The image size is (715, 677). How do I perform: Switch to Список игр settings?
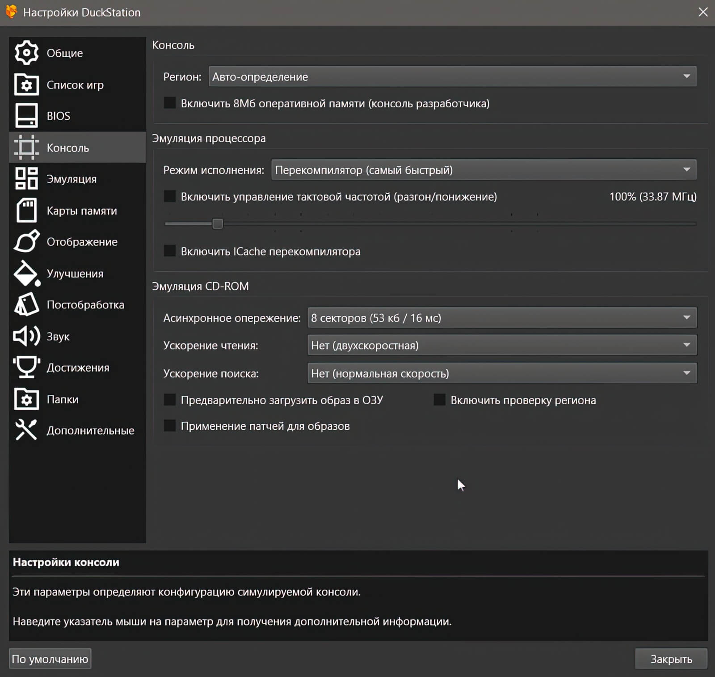coord(75,85)
